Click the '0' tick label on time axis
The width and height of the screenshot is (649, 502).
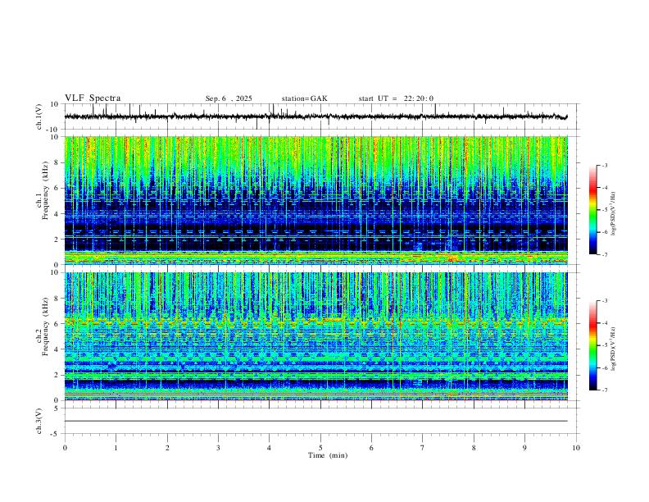coord(65,448)
